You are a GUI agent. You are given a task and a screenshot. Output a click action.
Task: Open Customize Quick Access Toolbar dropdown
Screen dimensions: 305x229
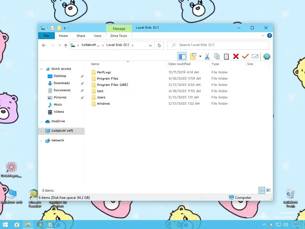(x=65, y=28)
